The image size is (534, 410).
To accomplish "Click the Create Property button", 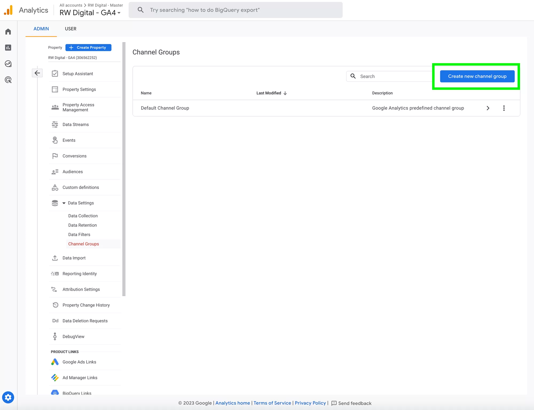I will [88, 47].
